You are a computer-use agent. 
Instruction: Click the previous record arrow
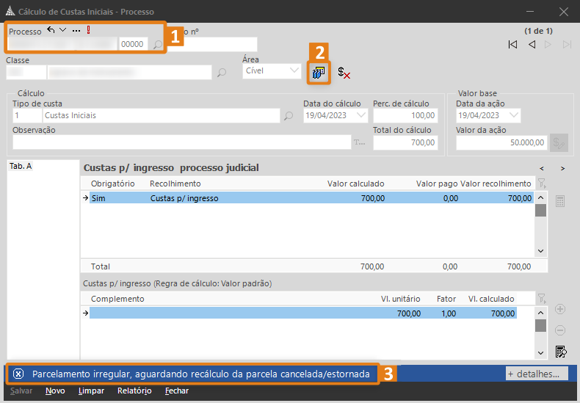click(x=532, y=45)
